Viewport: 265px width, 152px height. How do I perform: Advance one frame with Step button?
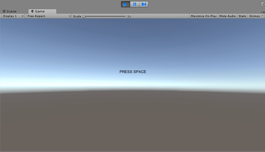144,4
